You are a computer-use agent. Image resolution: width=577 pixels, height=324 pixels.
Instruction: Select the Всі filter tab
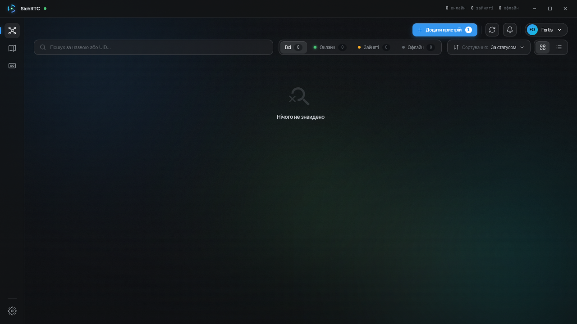293,47
